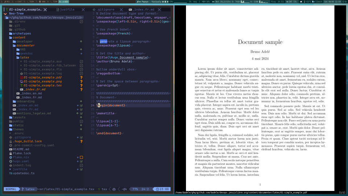The width and height of the screenshot is (348, 196).
Task: Click the _index.fr.md tab markdown icon
Action: tap(130, 9)
